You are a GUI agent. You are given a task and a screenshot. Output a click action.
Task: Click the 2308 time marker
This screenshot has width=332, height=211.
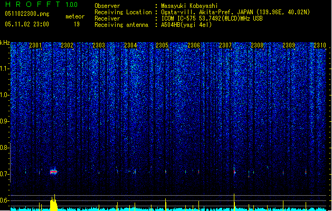(257, 45)
